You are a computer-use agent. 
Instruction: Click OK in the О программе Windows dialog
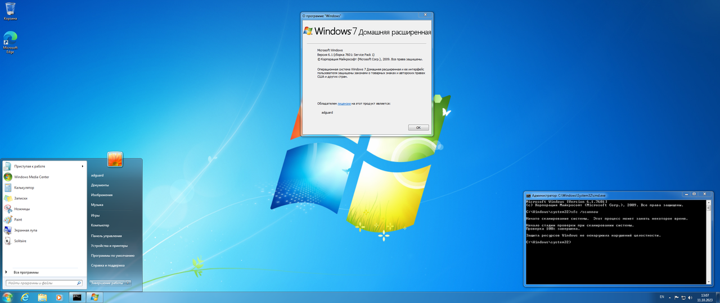(418, 127)
